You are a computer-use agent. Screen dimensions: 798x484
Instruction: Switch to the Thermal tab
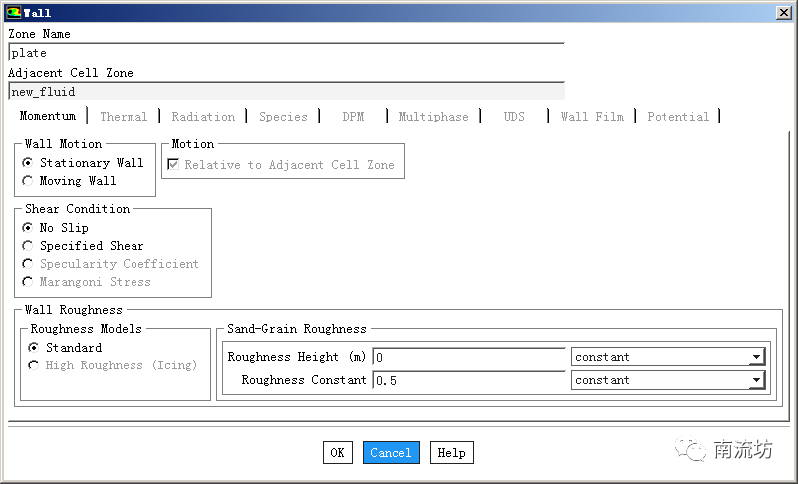tap(124, 117)
